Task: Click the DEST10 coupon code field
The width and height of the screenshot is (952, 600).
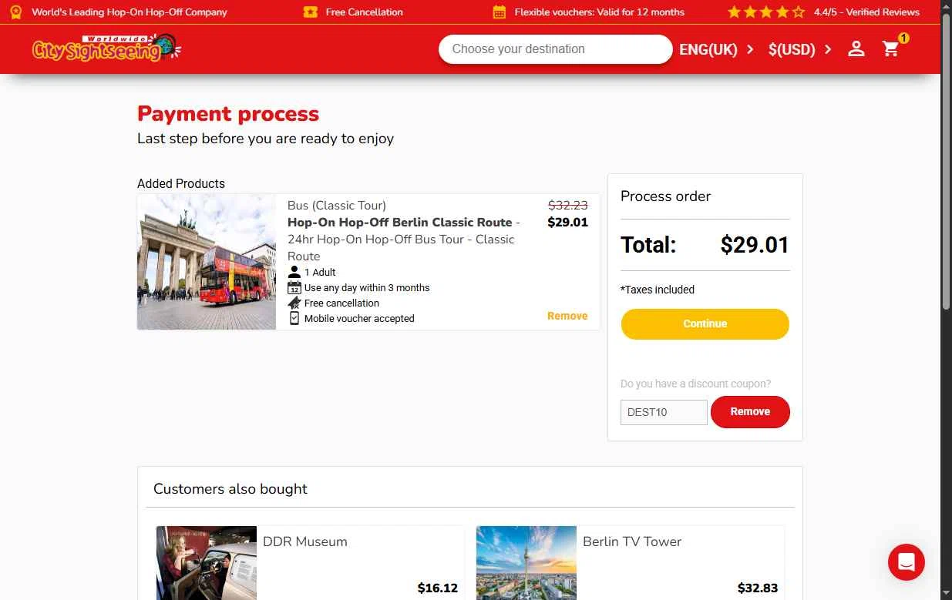Action: tap(664, 412)
